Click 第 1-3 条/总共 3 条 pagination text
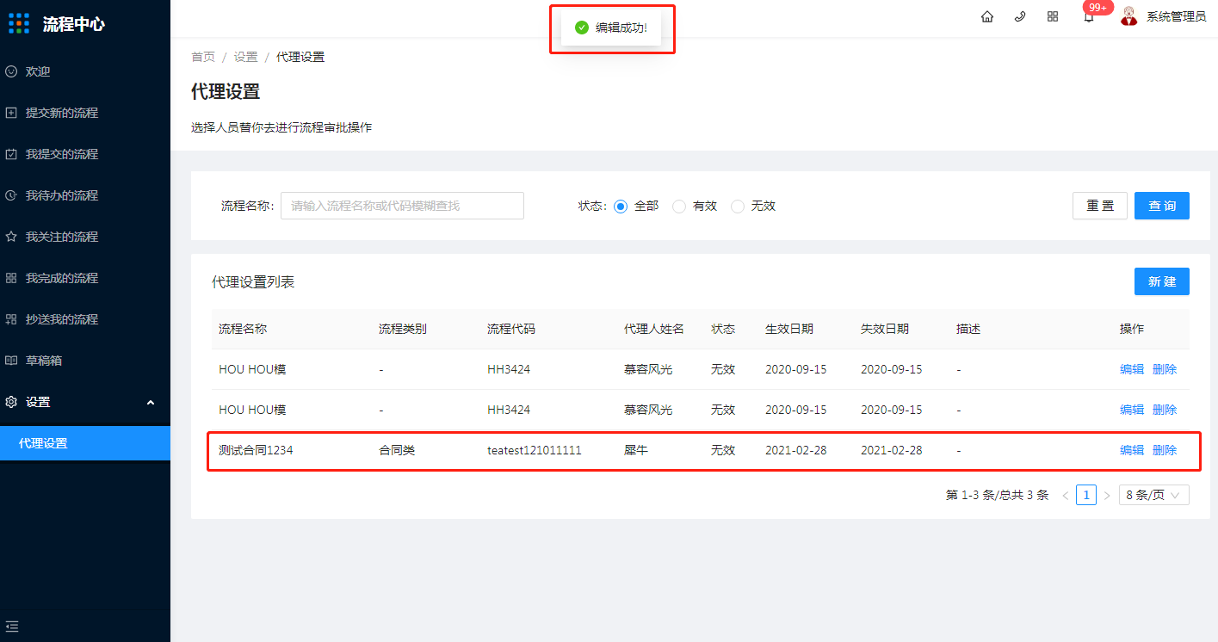Screen dimensions: 1218x642 (997, 495)
